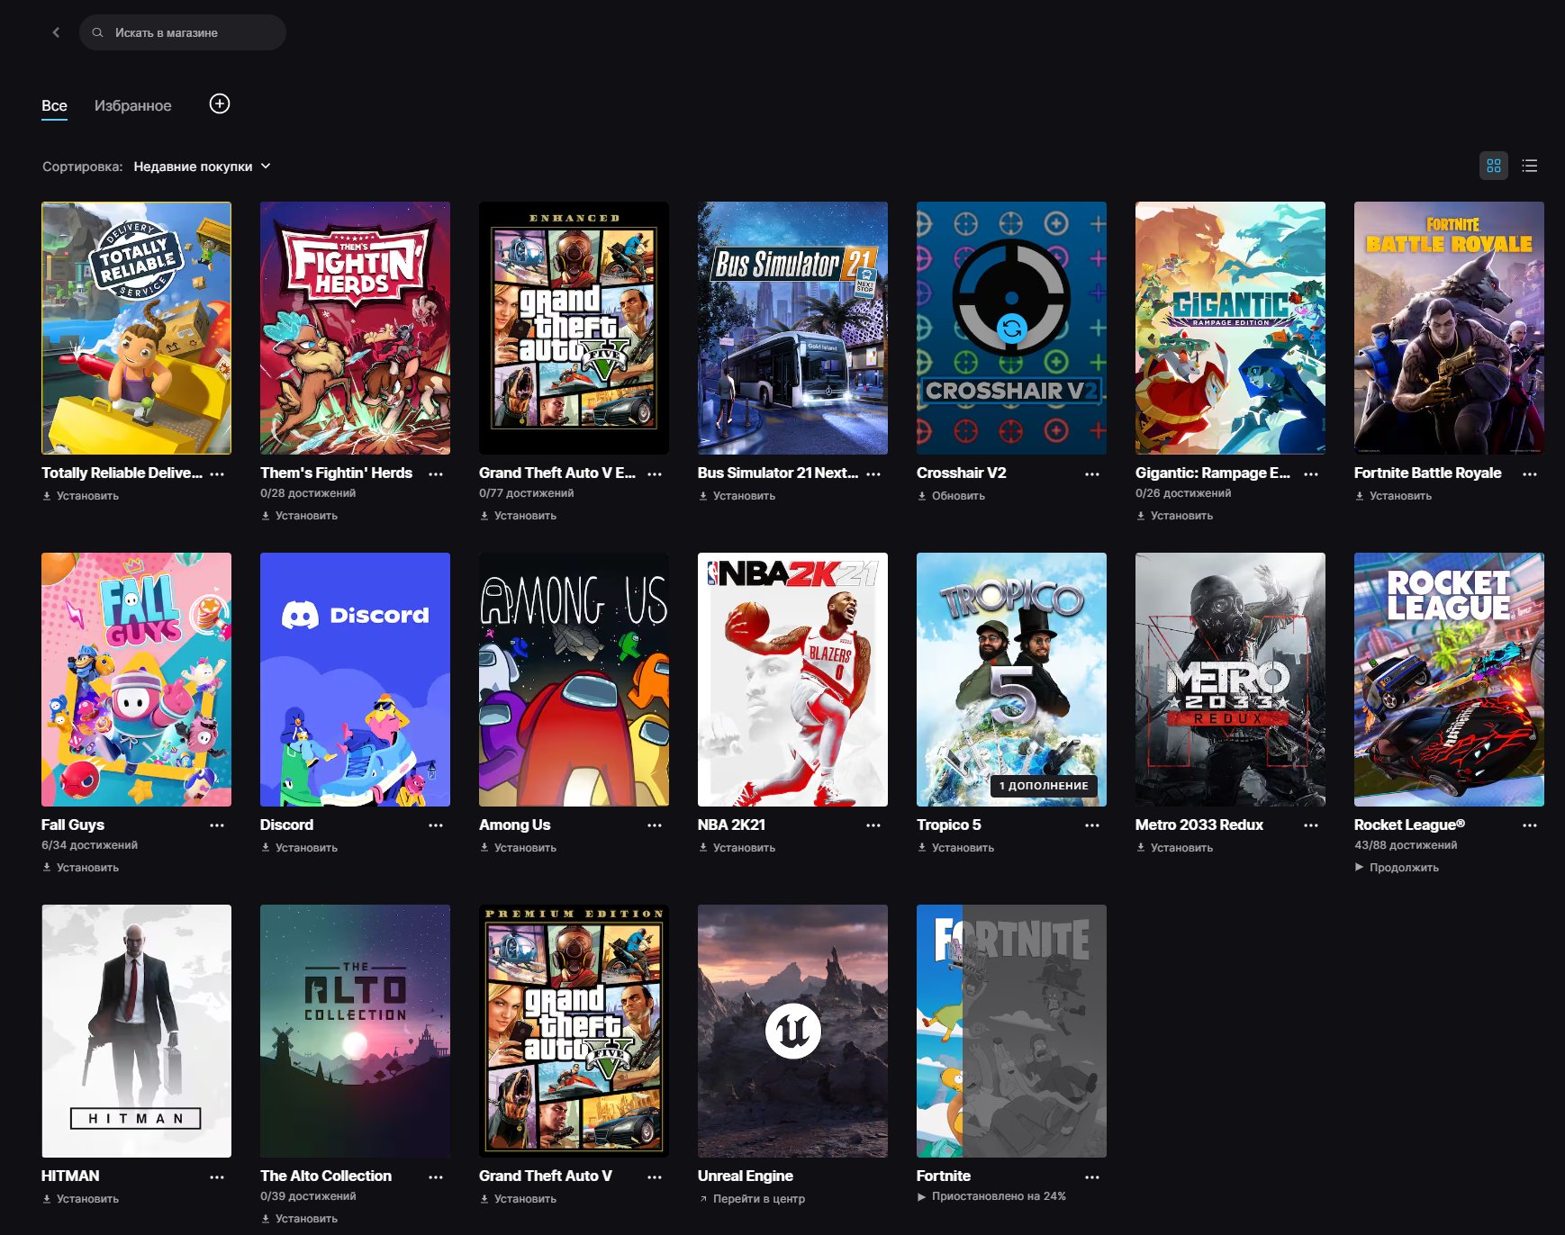Open the three-dots menu for Rocket League
This screenshot has height=1235, width=1565.
[x=1529, y=825]
